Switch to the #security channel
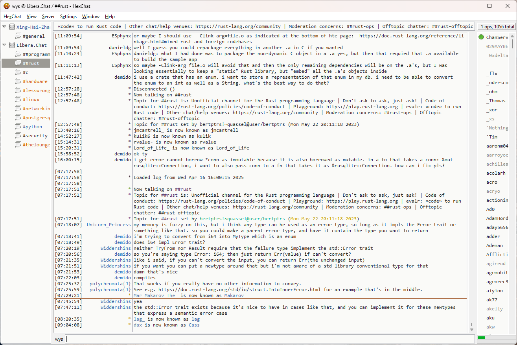 pos(35,136)
